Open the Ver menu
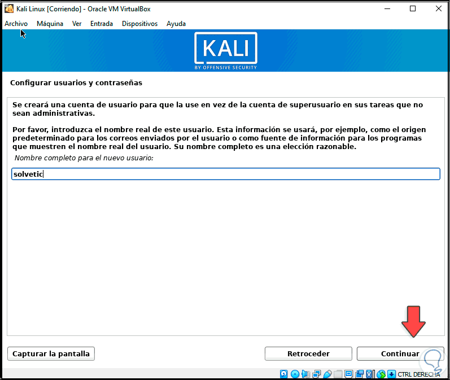 tap(77, 24)
